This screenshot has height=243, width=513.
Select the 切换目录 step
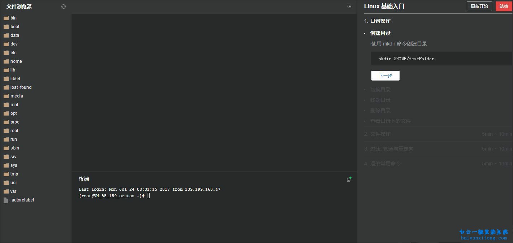380,90
